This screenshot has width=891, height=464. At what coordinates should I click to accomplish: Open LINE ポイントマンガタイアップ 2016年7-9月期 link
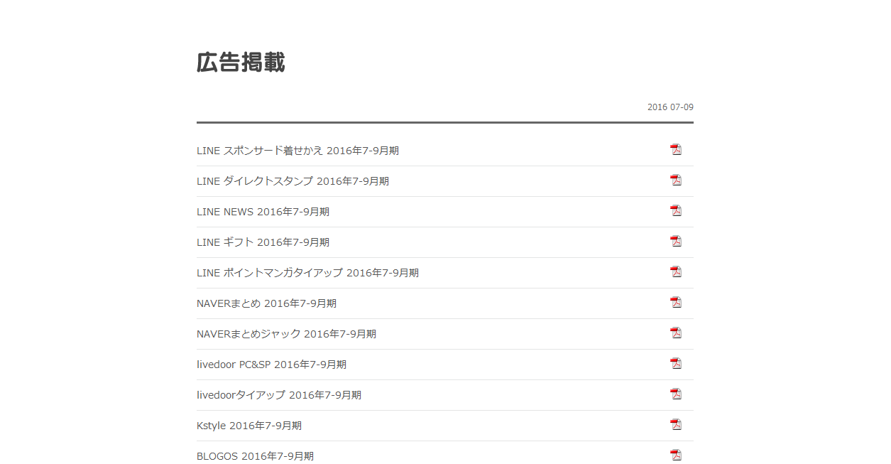click(307, 273)
